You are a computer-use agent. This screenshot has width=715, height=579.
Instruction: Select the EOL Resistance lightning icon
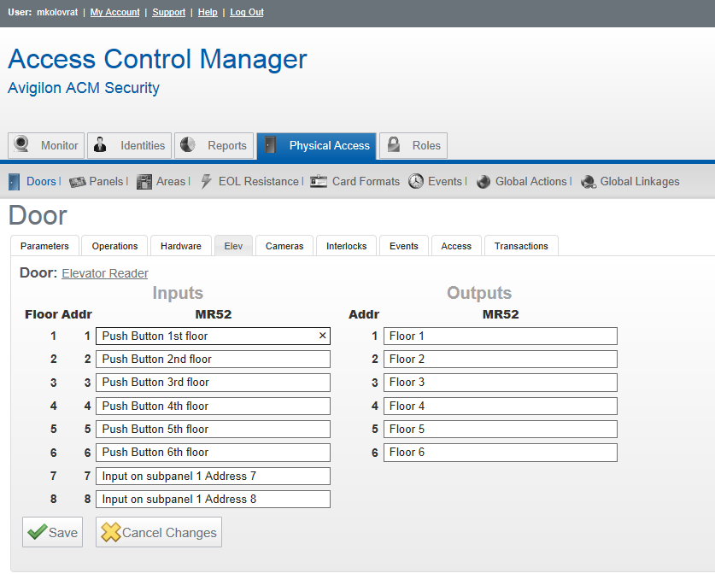coord(205,181)
